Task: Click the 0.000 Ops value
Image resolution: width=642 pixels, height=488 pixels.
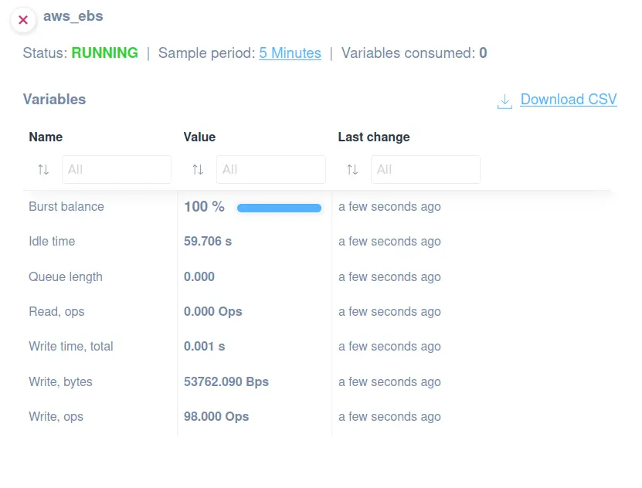Action: (x=213, y=312)
